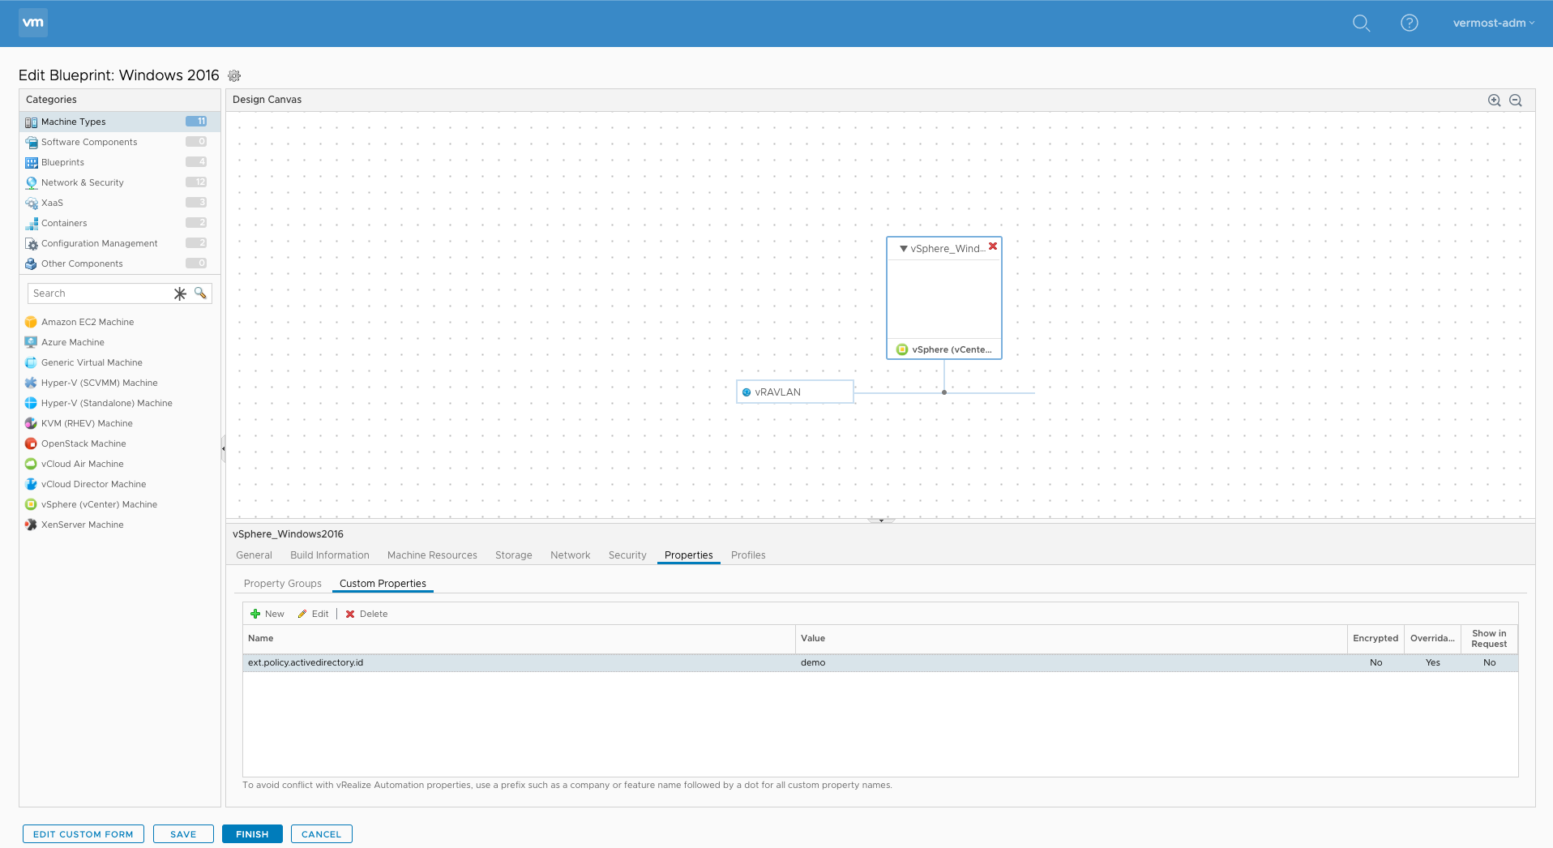Remove vSphere_Wind... component with red X
Screen dimensions: 1553x848
tap(993, 246)
